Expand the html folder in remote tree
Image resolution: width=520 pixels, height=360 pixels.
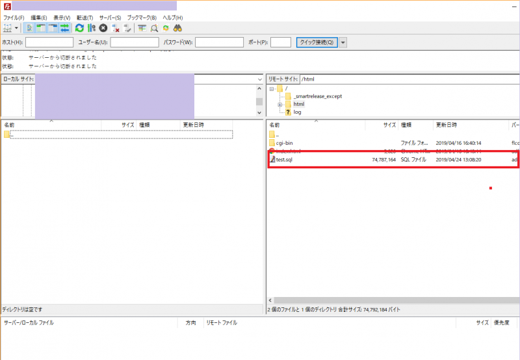[279, 104]
